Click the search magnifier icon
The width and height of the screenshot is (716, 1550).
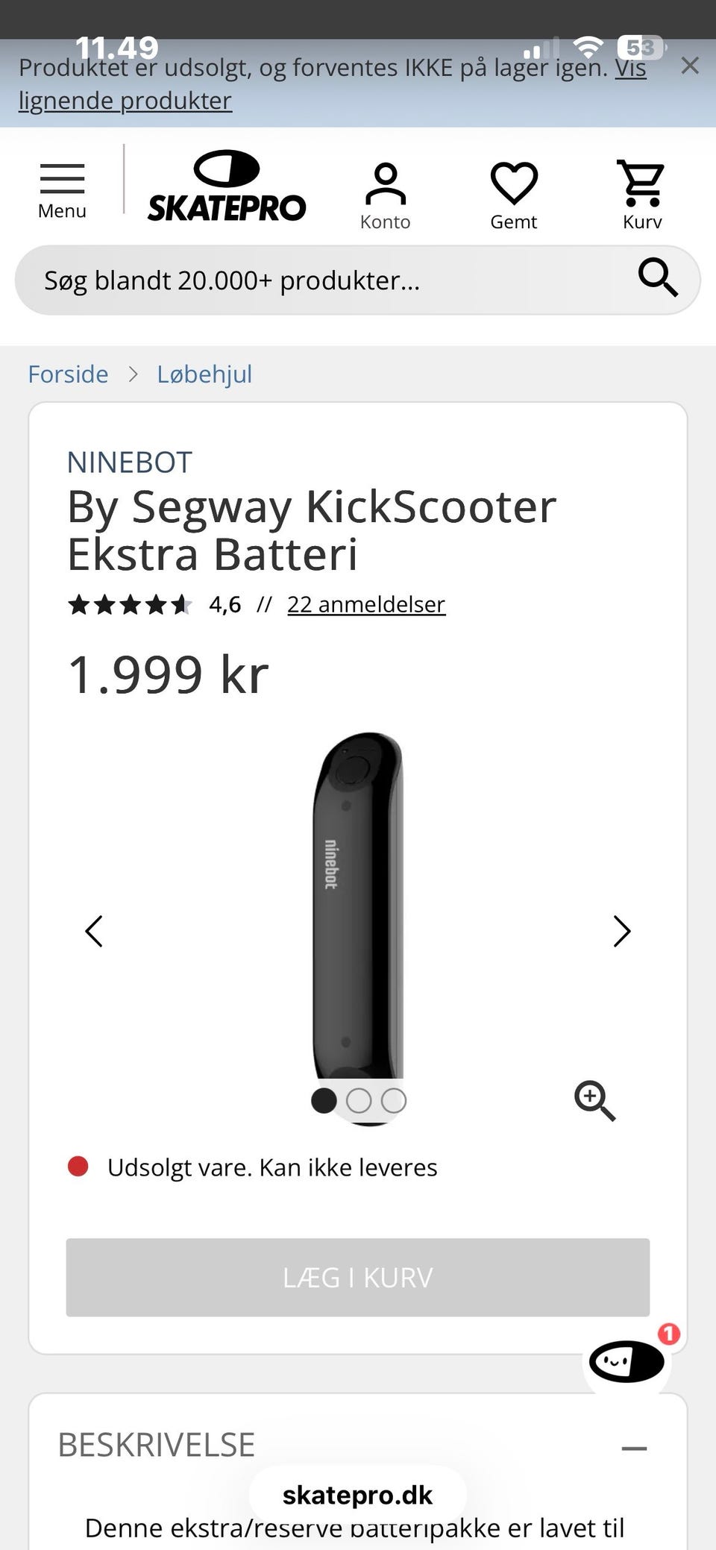tap(658, 279)
